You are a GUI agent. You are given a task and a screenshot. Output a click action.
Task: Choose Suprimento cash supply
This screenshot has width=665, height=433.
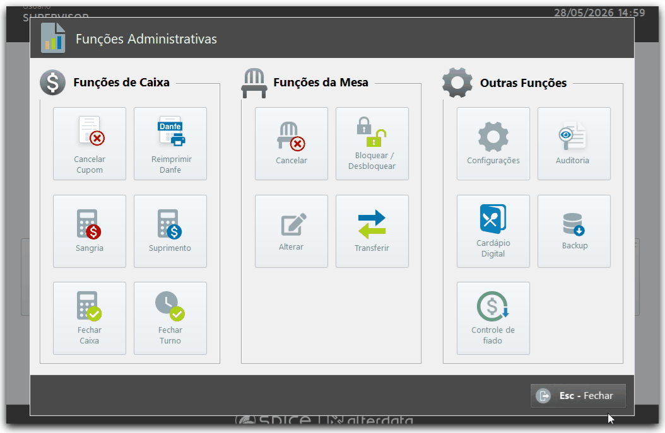pyautogui.click(x=170, y=231)
